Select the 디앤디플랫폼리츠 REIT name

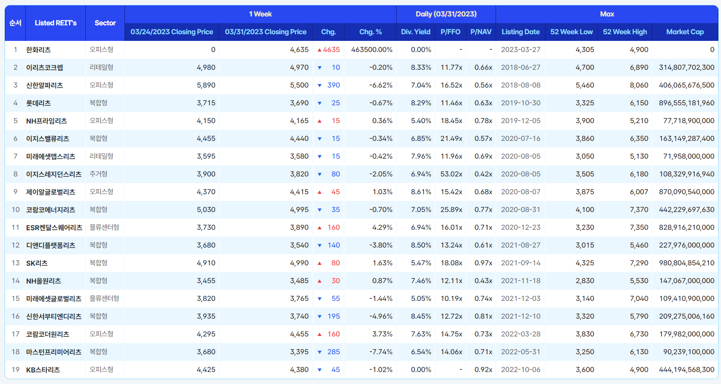[x=51, y=245]
